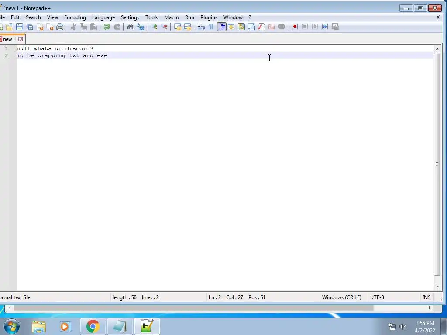This screenshot has height=335, width=447.
Task: Click the Cut scissors icon
Action: click(73, 27)
